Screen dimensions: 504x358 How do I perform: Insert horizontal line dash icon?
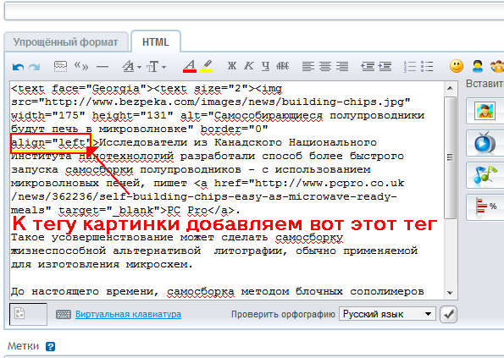(x=102, y=67)
